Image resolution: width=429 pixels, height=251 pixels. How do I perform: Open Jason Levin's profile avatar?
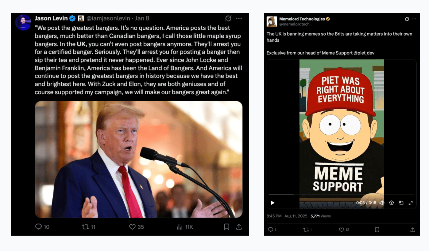(x=23, y=22)
